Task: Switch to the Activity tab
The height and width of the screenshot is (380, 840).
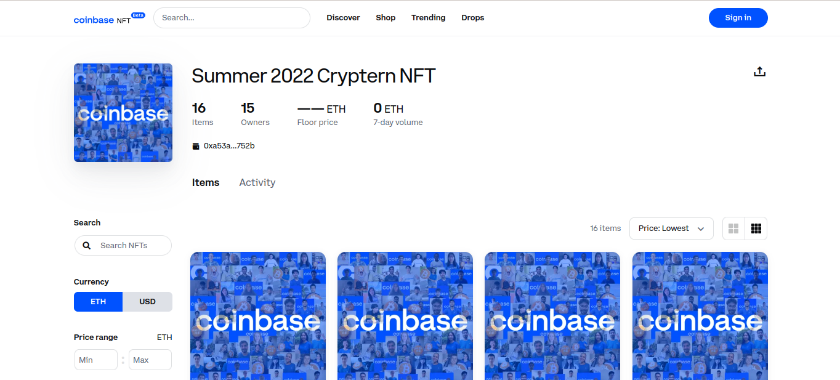Action: point(257,183)
